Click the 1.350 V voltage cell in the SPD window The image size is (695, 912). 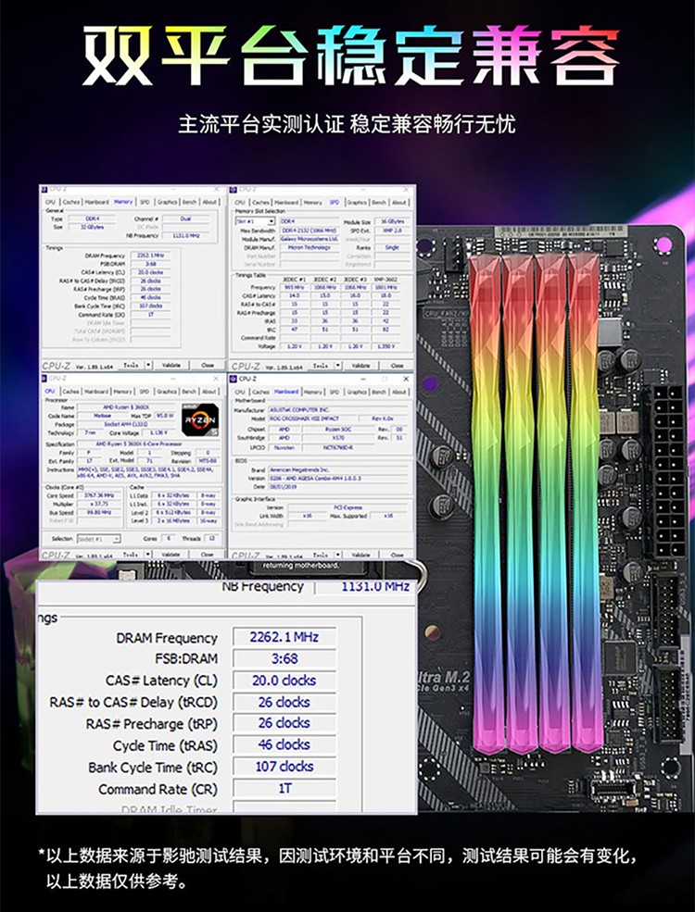coord(385,346)
